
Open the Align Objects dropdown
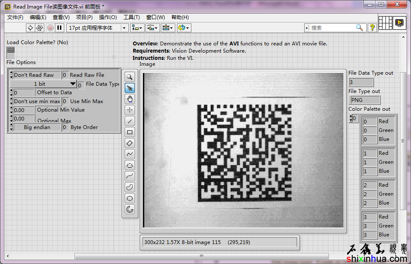pos(137,28)
